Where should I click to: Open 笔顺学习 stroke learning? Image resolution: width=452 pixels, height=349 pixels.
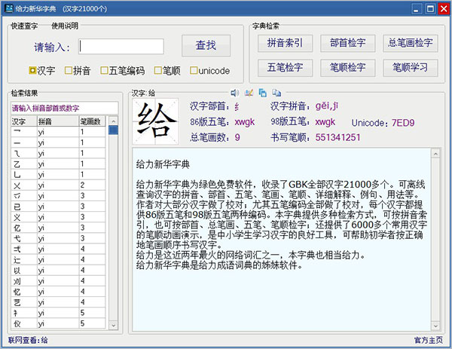pos(411,68)
